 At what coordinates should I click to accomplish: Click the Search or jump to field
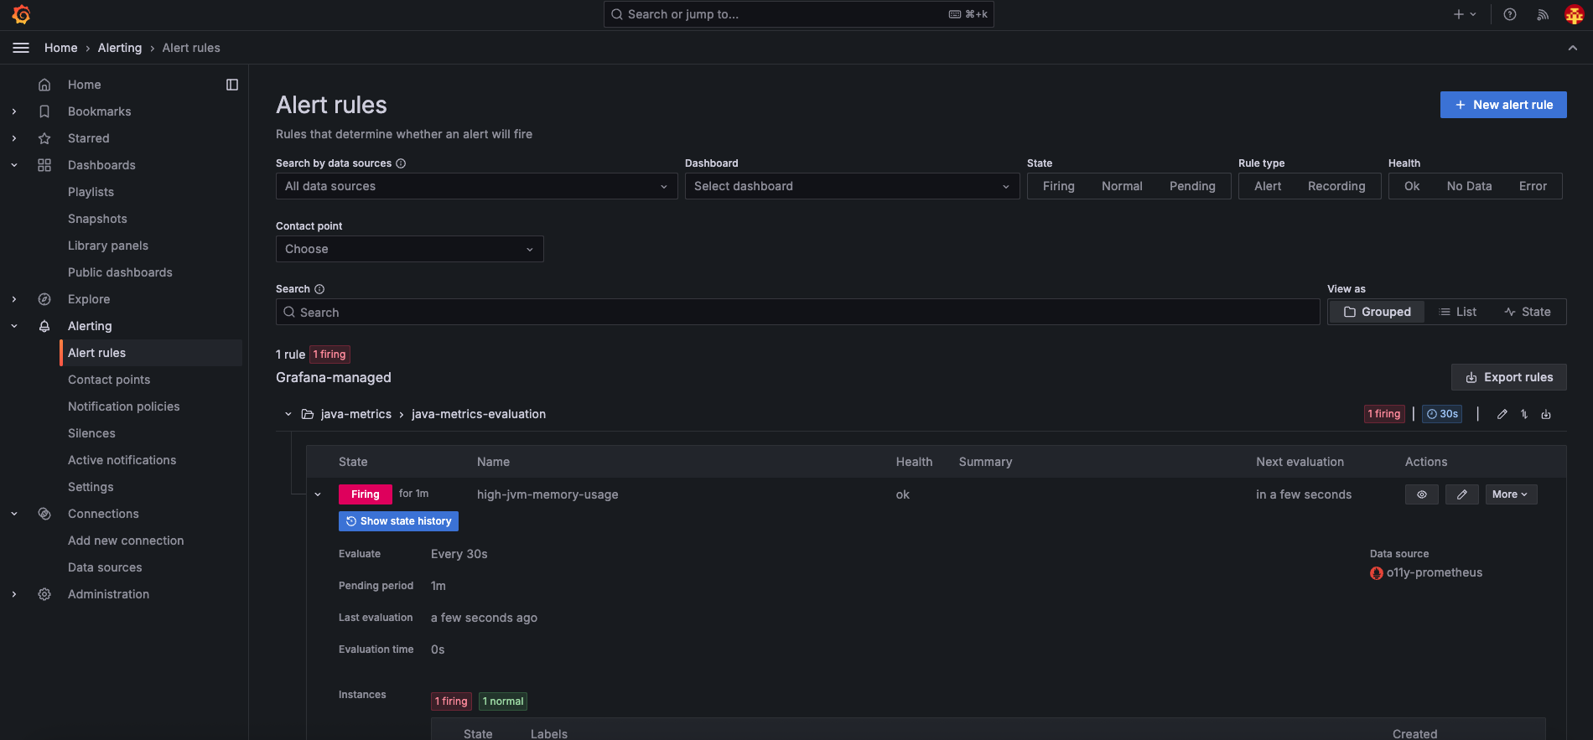[798, 14]
